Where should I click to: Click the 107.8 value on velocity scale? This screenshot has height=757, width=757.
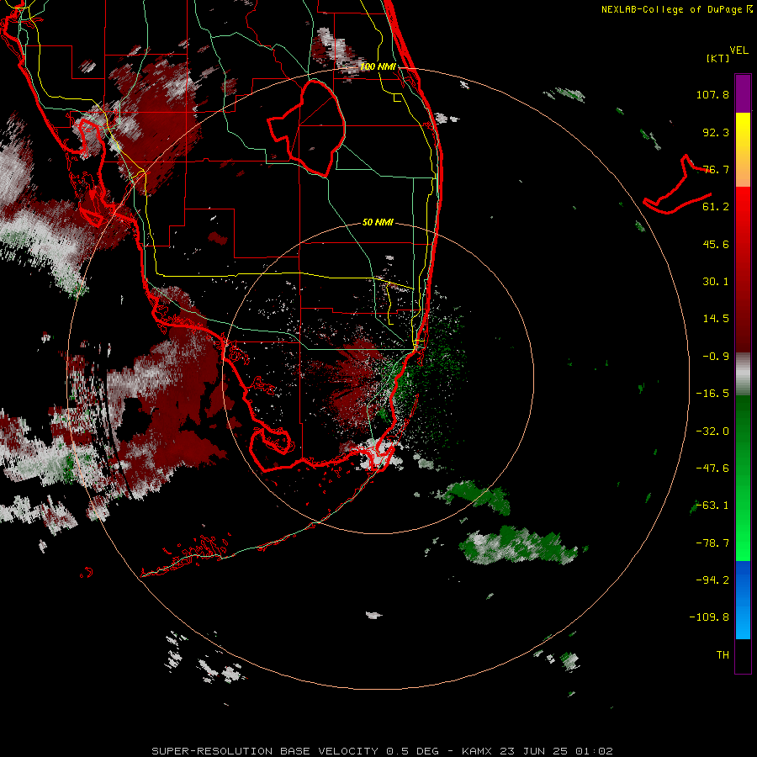[712, 94]
